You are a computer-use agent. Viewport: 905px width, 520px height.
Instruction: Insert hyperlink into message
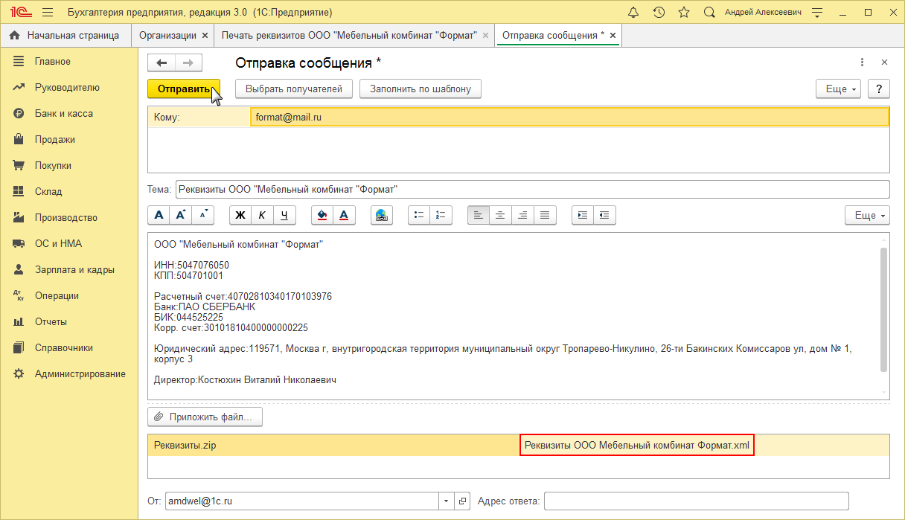click(x=381, y=215)
